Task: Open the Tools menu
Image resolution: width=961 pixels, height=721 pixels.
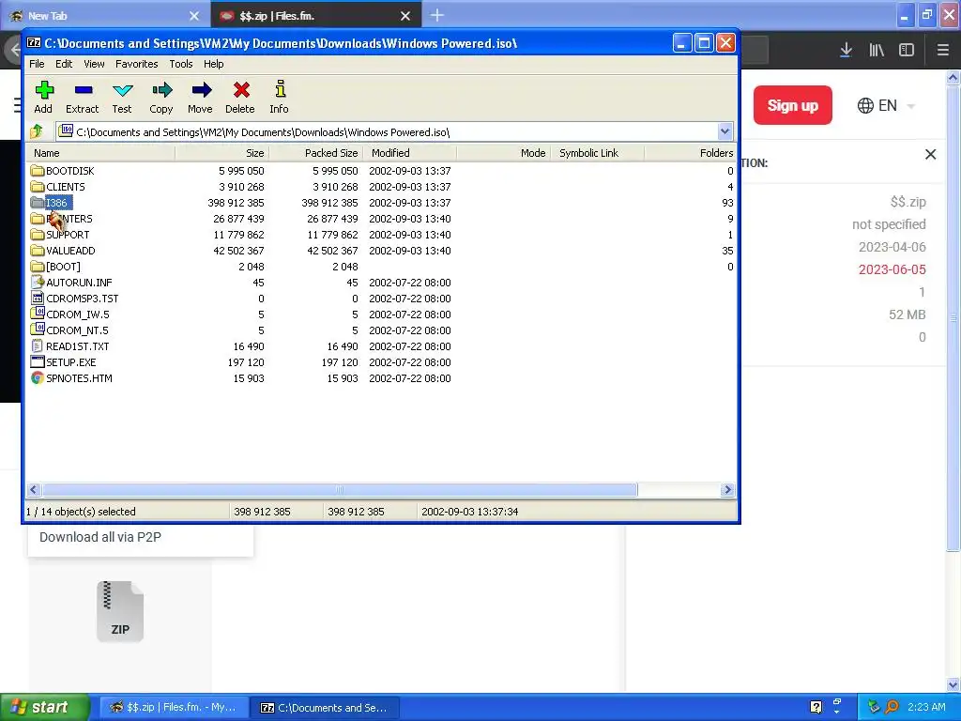Action: (x=181, y=64)
